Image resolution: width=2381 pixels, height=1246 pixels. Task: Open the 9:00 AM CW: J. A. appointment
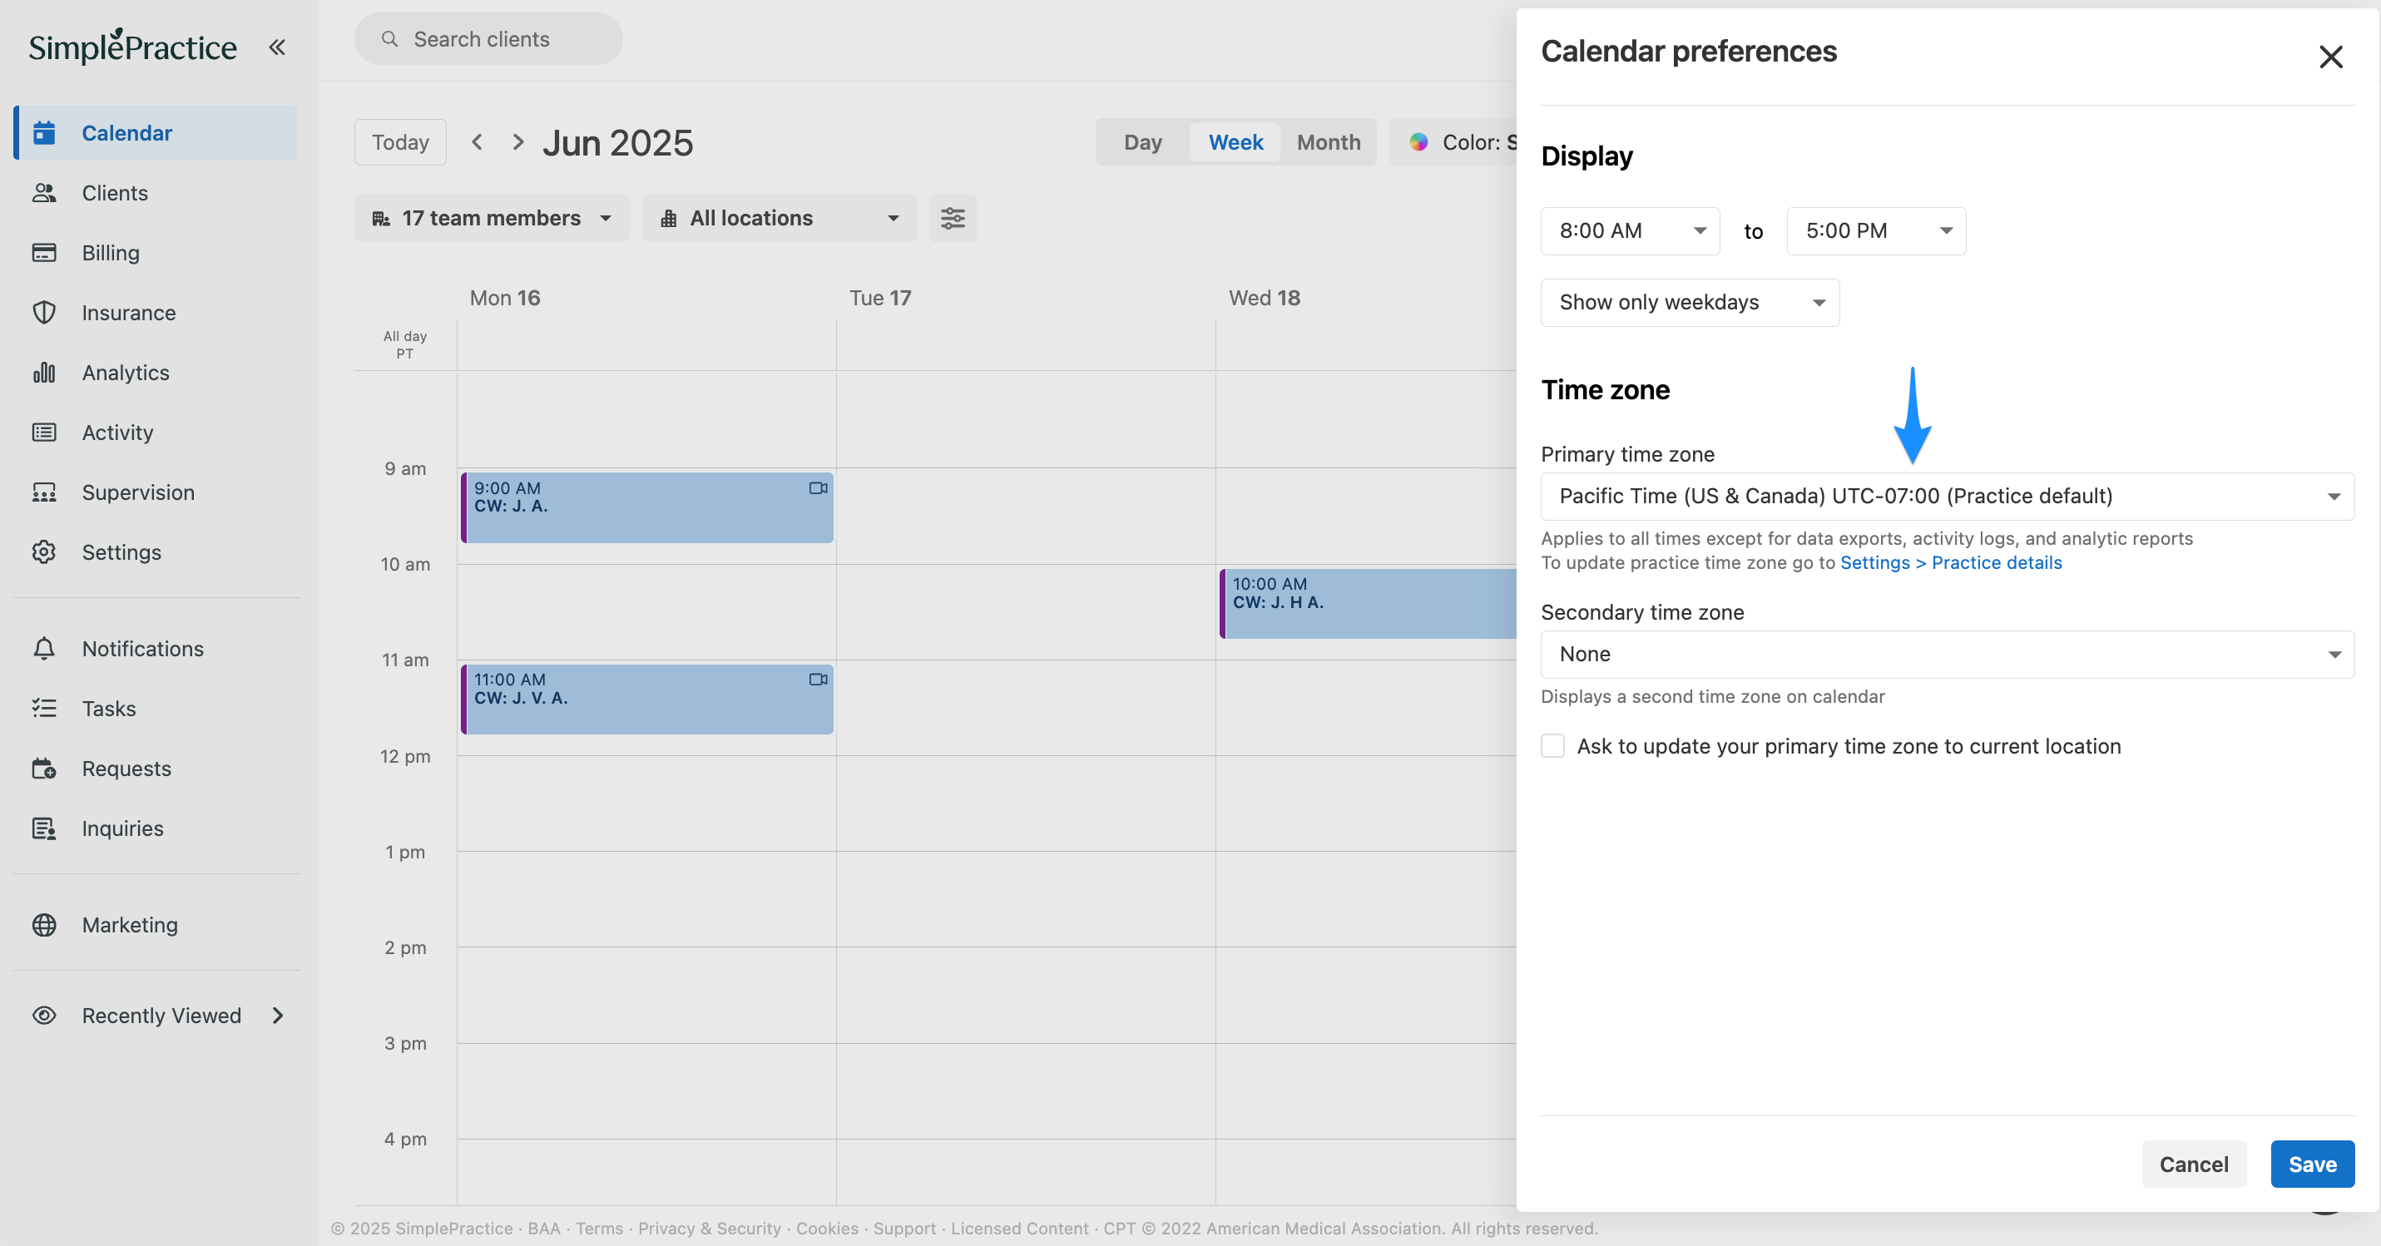[647, 507]
